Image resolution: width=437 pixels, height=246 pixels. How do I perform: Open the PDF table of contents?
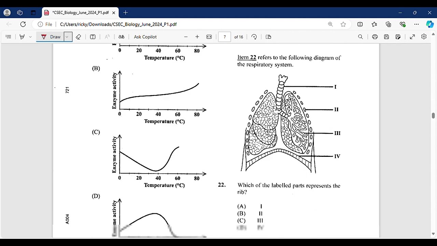[x=9, y=37]
